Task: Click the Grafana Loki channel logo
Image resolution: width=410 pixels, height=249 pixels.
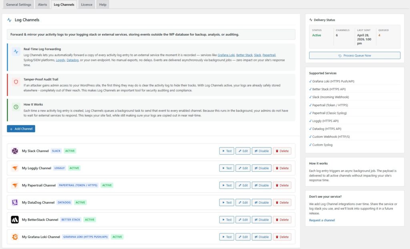Action: pos(15,237)
